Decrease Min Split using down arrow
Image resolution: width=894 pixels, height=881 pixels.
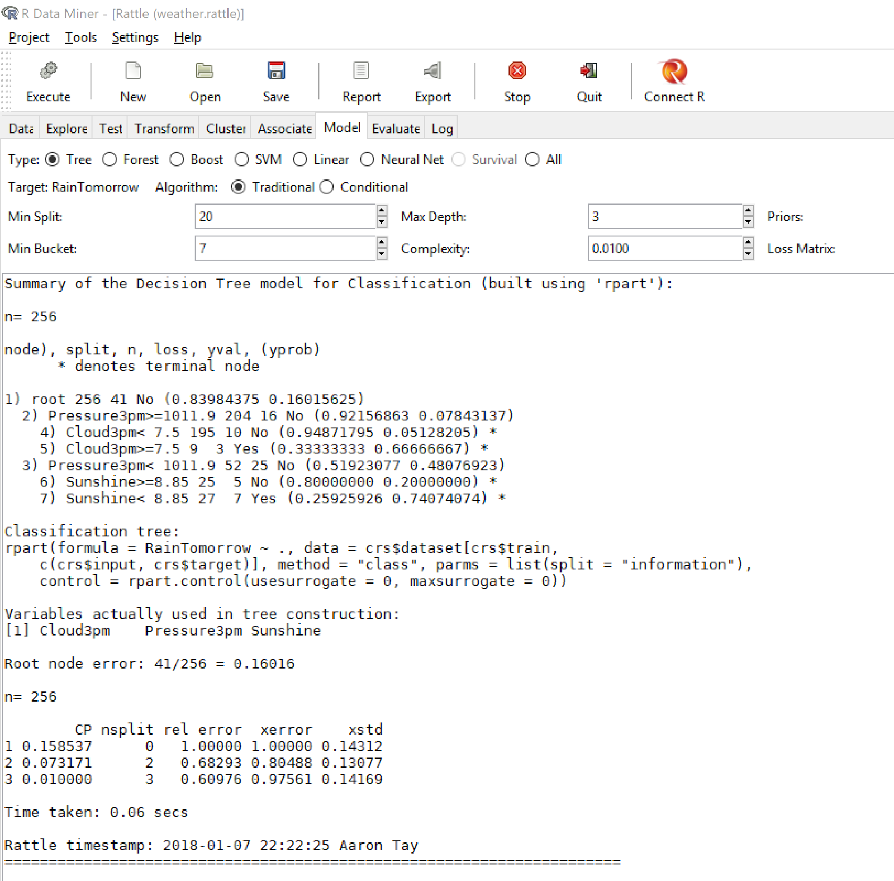(x=382, y=221)
